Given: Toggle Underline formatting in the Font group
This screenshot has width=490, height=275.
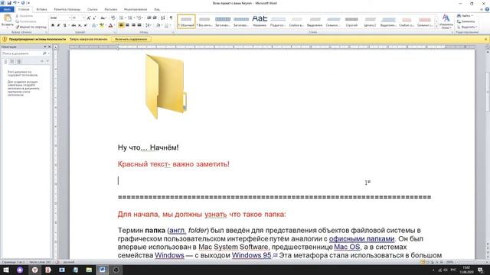Looking at the screenshot, I should click(64, 25).
